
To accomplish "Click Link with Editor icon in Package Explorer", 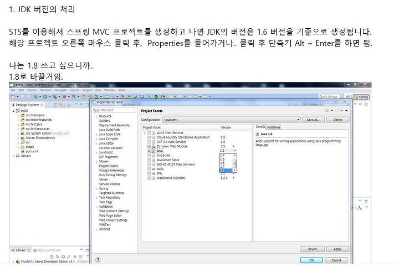I will pyautogui.click(x=61, y=105).
